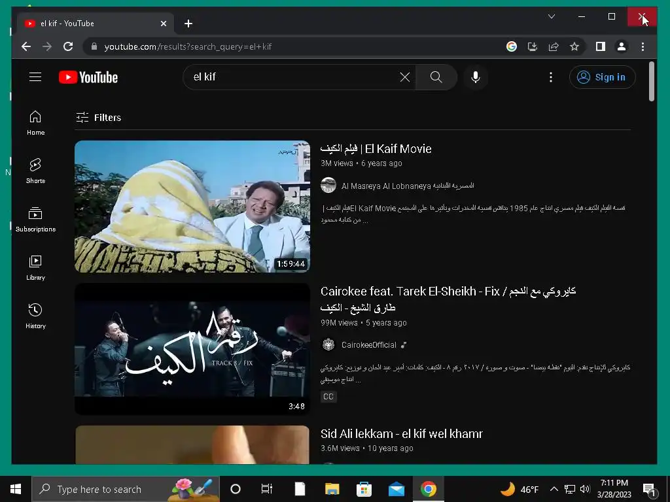Open the YouTube hamburger guide menu
The image size is (670, 502).
click(x=35, y=77)
